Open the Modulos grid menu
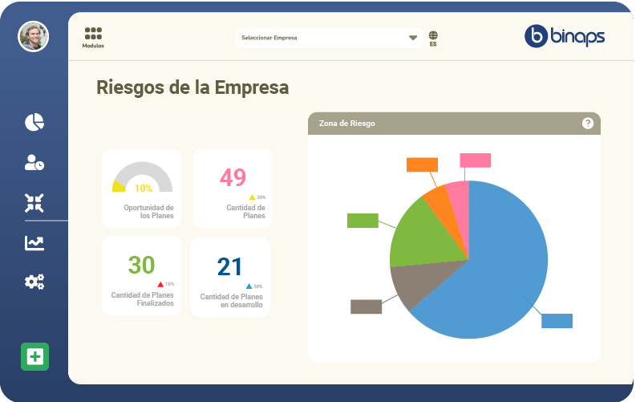Viewport: 636px width, 402px height. 93,36
